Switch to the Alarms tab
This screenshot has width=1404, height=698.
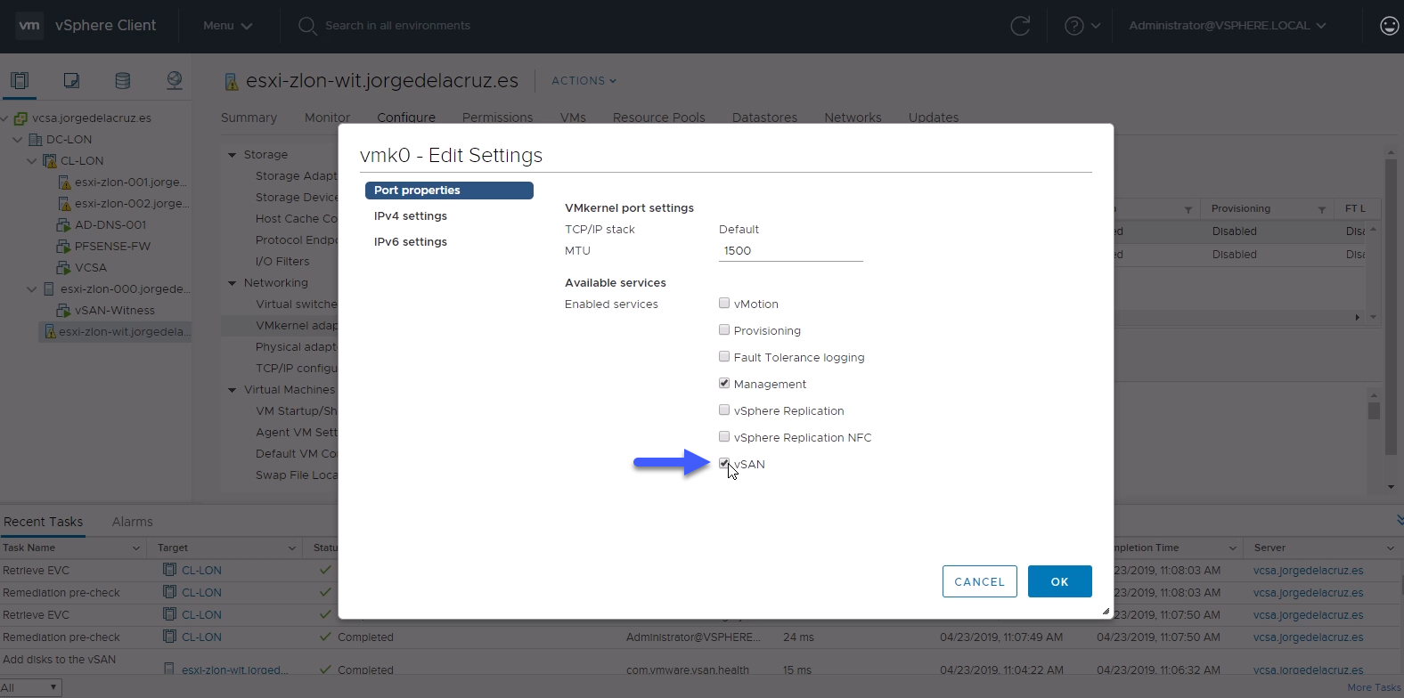click(132, 522)
